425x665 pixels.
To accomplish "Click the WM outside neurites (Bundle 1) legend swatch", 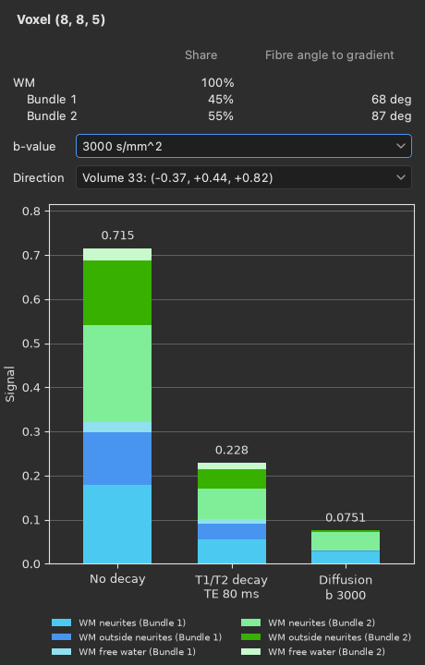I will (x=62, y=637).
